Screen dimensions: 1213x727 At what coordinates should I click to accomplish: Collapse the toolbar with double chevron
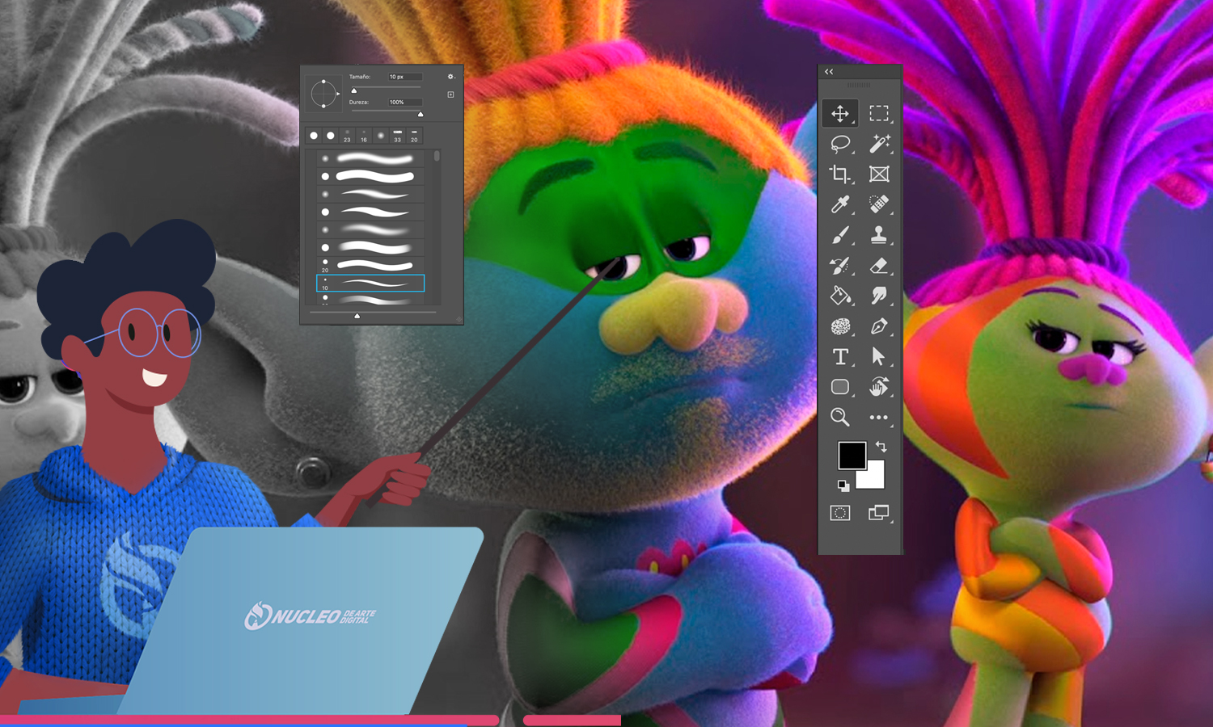point(829,72)
